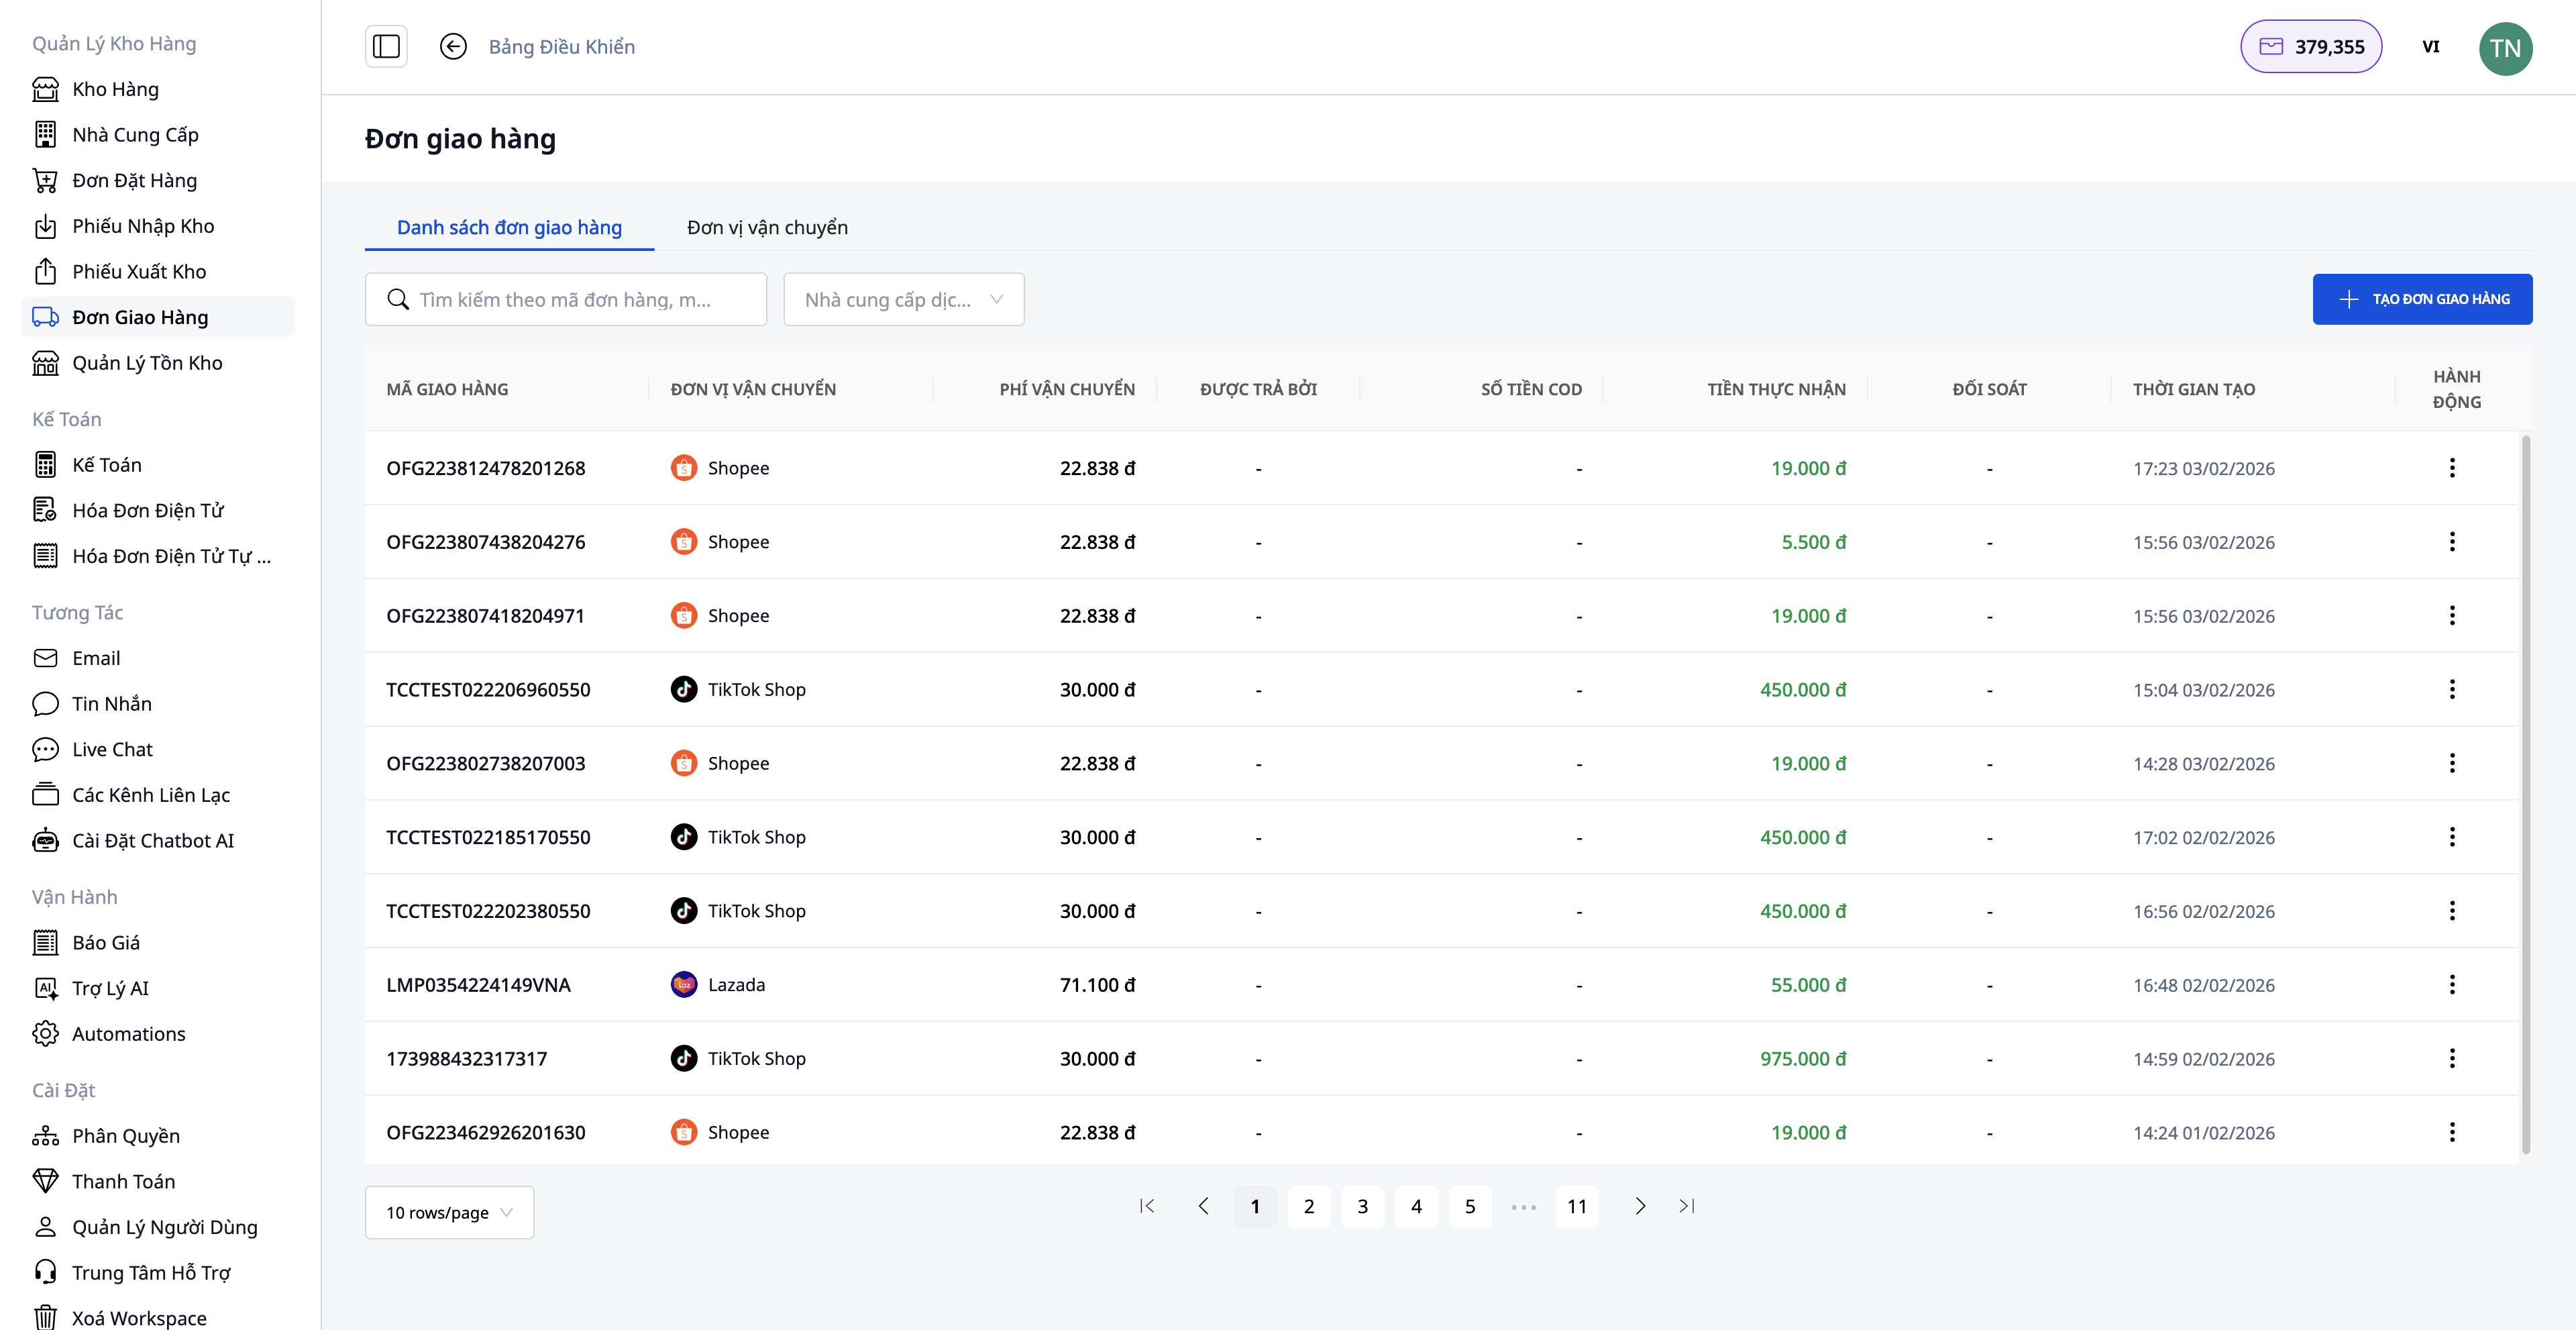This screenshot has width=2576, height=1330.
Task: Select the Phiếu Nhập Kho sidebar icon
Action: click(x=46, y=225)
